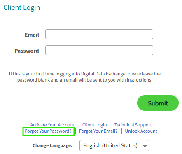Click the Client Login page heading
The height and width of the screenshot is (154, 182).
click(x=22, y=7)
